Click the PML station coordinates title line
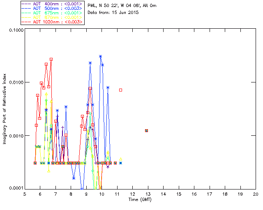The image size is (263, 210). click(122, 6)
